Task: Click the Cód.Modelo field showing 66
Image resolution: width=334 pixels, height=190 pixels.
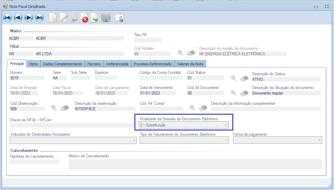Action: [153, 54]
